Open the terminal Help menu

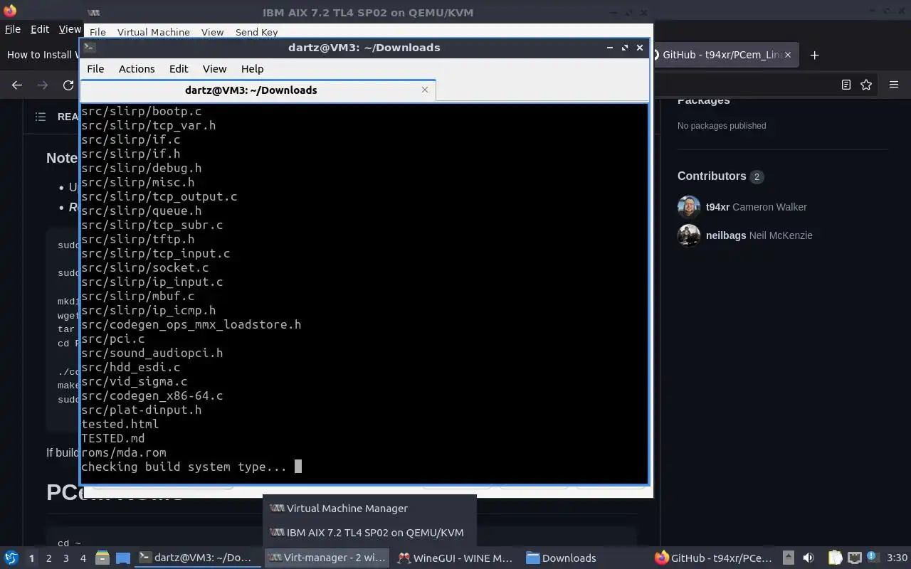252,69
